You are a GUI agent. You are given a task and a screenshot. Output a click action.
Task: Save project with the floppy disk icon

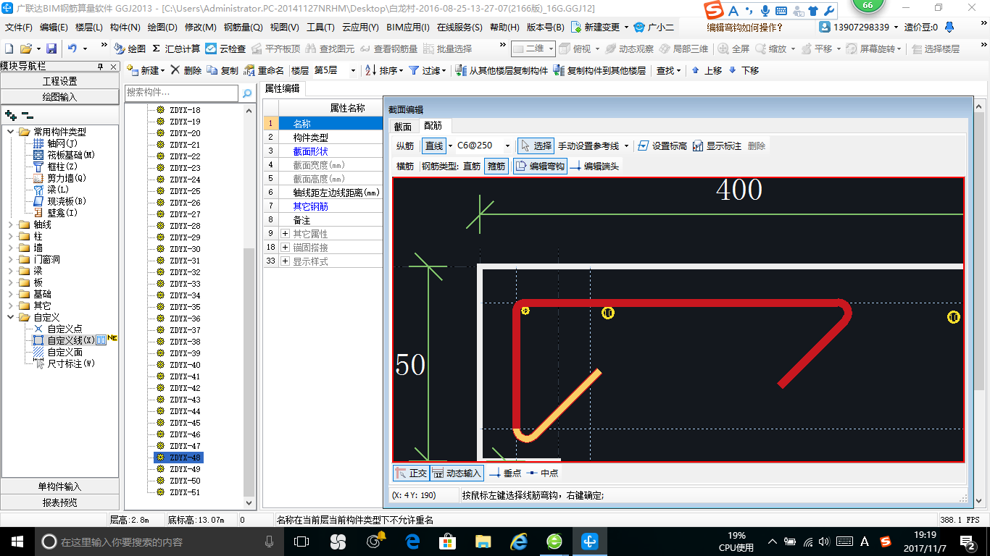(x=51, y=49)
